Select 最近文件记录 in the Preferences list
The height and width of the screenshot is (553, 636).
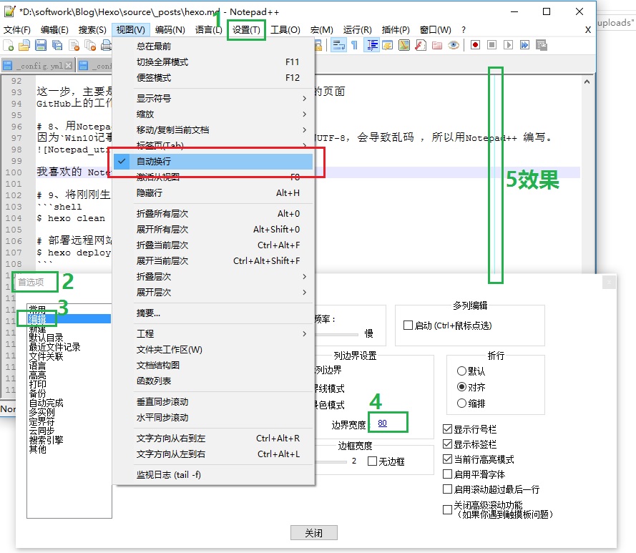(x=55, y=347)
